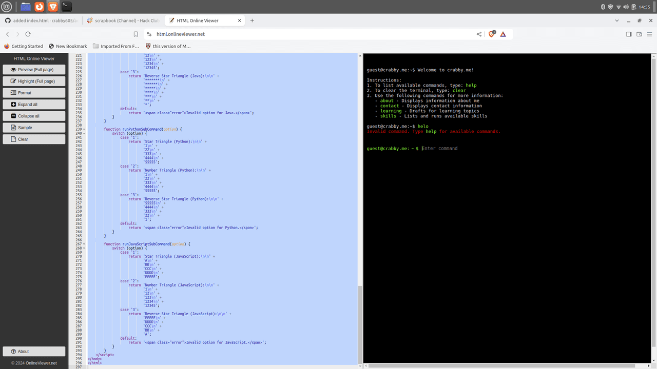Viewport: 657px width, 369px height.
Task: Switch to the scrapbook Hack Club tab
Action: [x=123, y=20]
